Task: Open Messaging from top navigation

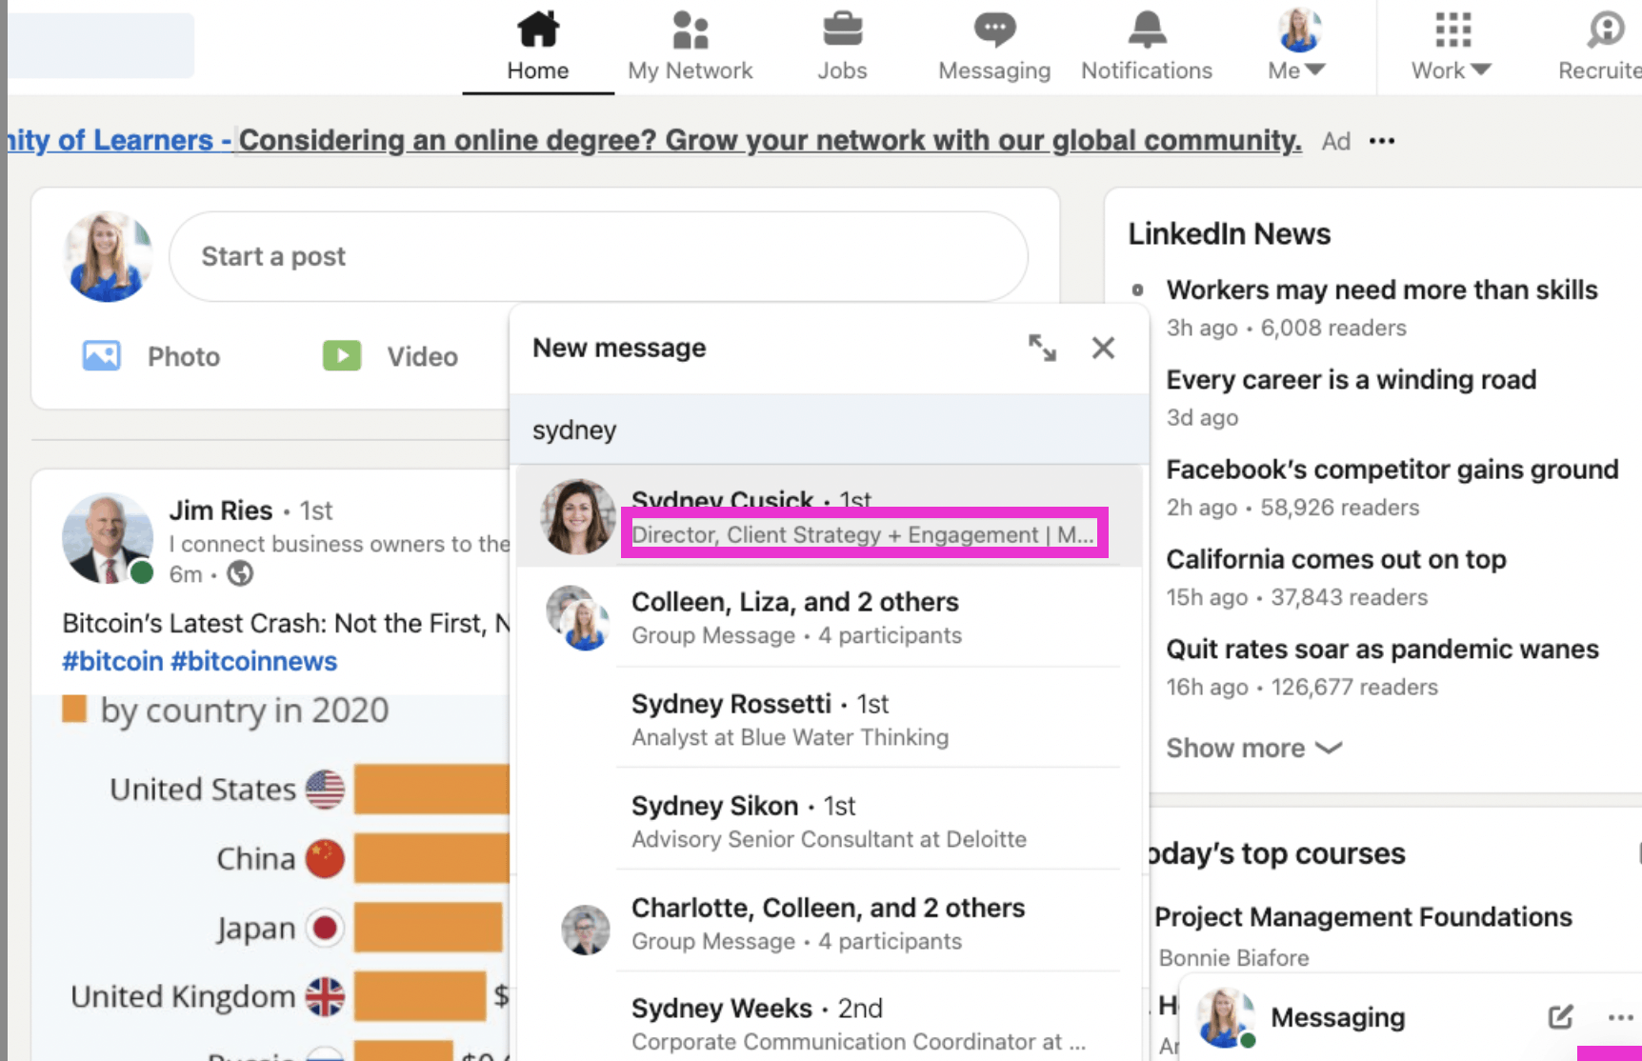Action: 994,46
